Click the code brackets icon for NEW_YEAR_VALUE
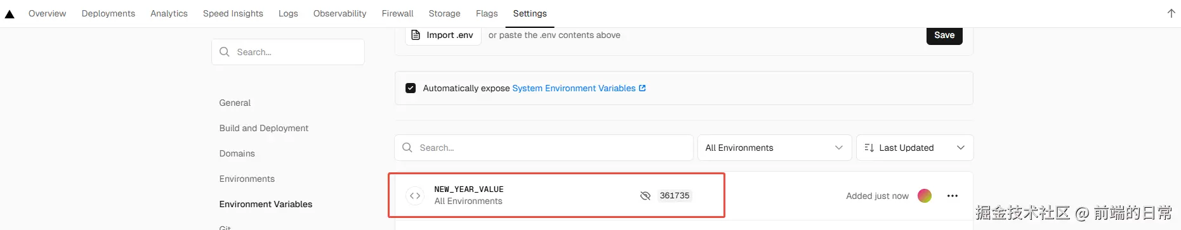The height and width of the screenshot is (230, 1181). (x=415, y=196)
